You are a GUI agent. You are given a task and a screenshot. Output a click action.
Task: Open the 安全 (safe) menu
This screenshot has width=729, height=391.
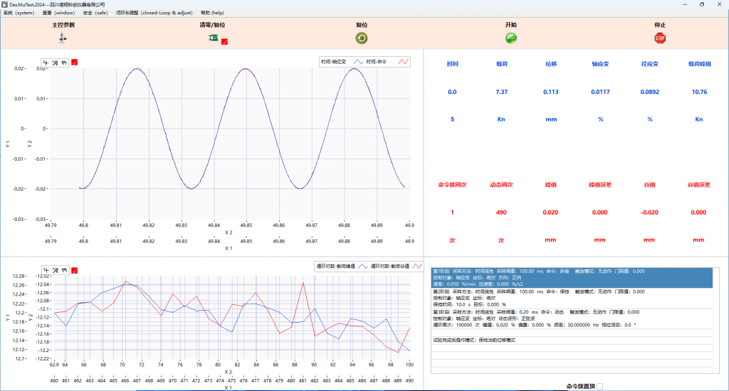tap(96, 13)
